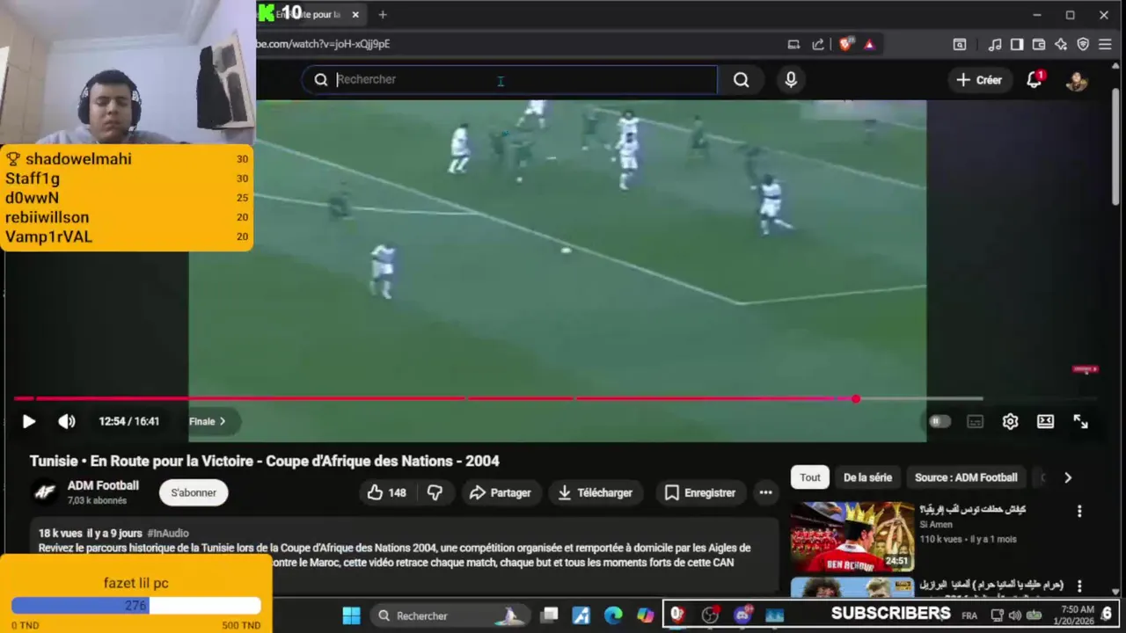Like the video with thumbs up
This screenshot has height=633, width=1126.
click(387, 493)
